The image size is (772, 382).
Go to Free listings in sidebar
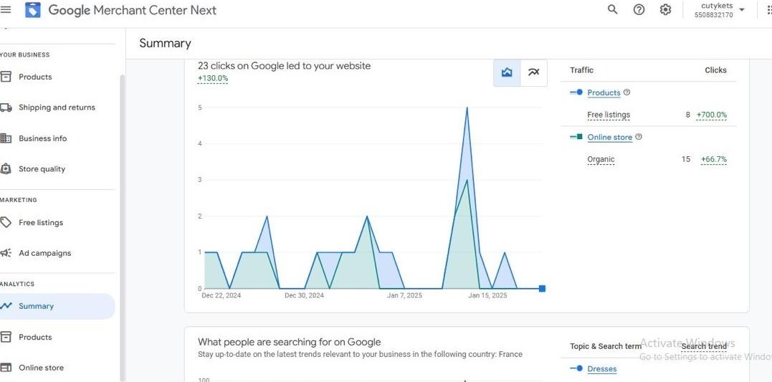[41, 223]
